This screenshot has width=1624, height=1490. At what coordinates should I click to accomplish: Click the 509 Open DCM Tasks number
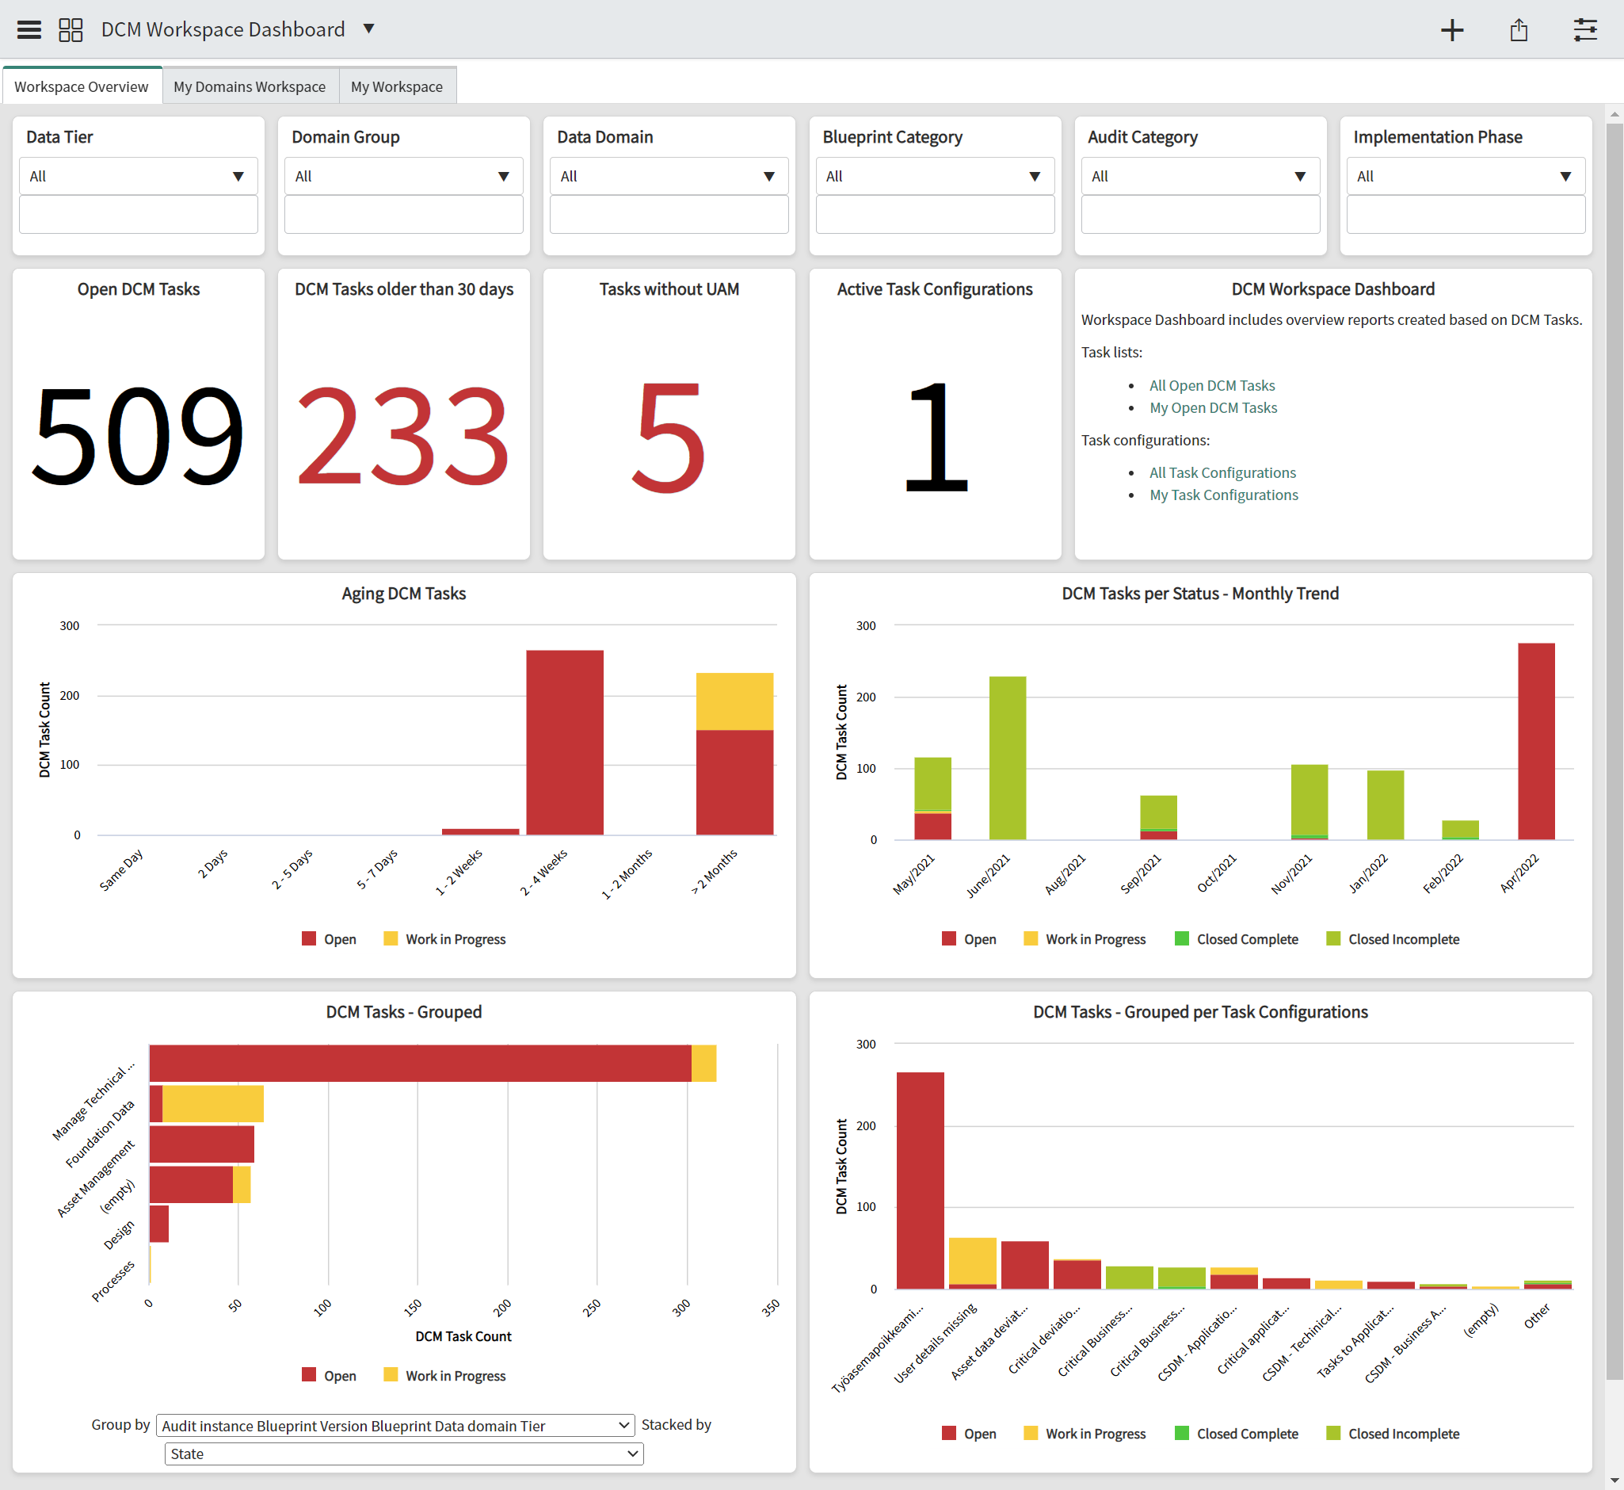tap(138, 435)
